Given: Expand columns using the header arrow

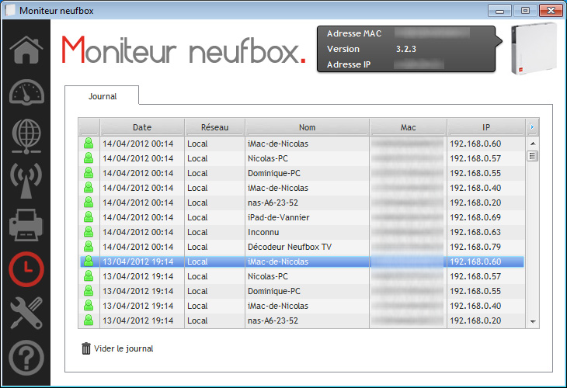Looking at the screenshot, I should [532, 127].
